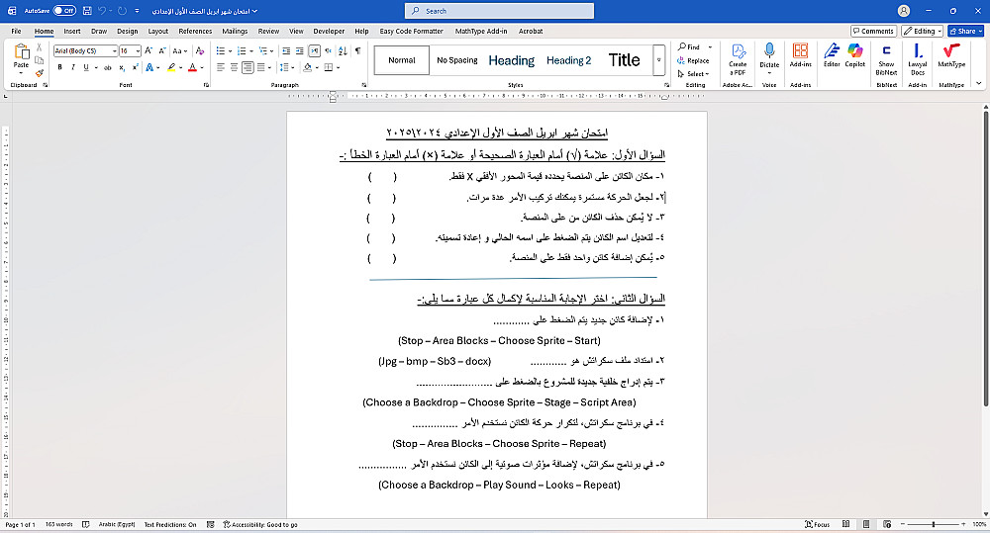Click the Find button

point(689,47)
